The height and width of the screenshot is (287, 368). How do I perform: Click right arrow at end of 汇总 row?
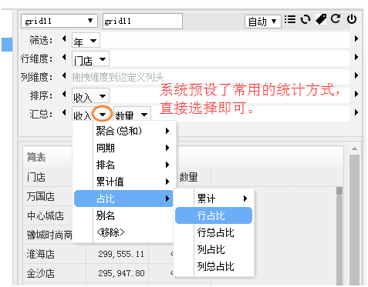[x=356, y=112]
